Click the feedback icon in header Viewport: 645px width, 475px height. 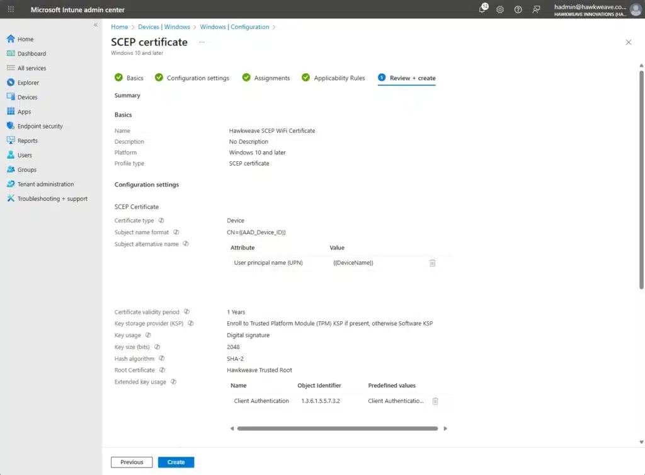(x=536, y=9)
